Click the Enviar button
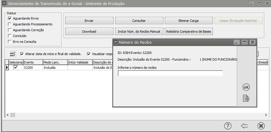Image resolution: width=271 pixels, height=132 pixels. (89, 21)
